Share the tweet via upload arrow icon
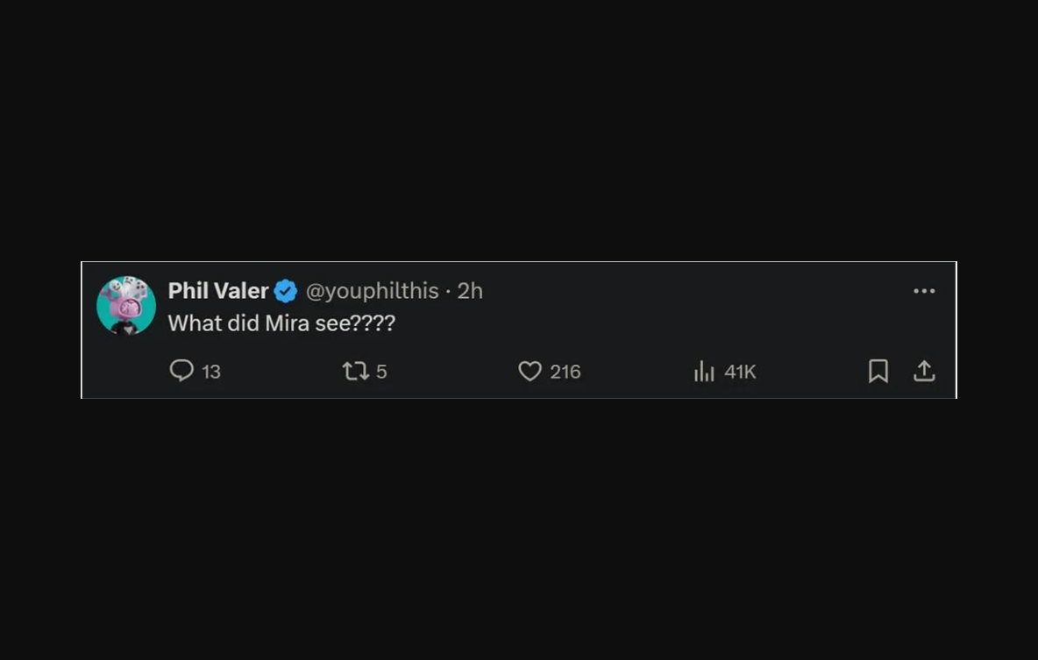Screen dimensions: 1038x660 (924, 372)
